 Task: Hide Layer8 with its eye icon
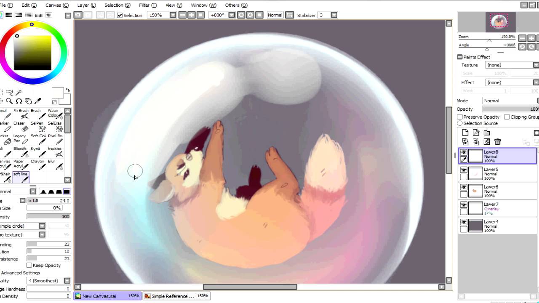pyautogui.click(x=464, y=152)
